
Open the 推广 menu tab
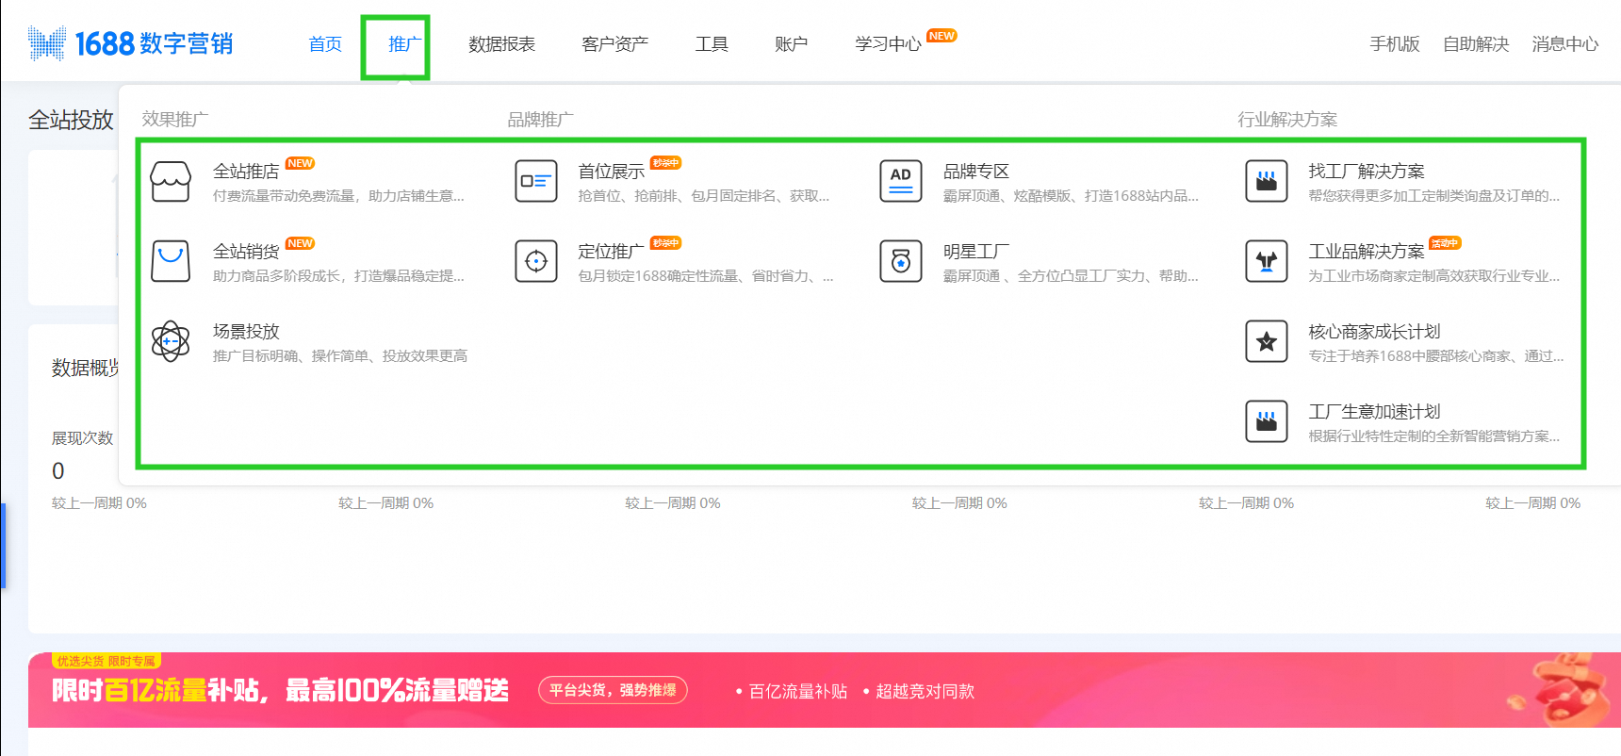pos(404,44)
